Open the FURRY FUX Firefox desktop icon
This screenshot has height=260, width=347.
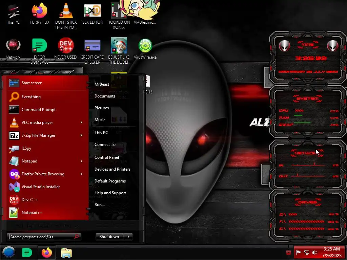40,14
